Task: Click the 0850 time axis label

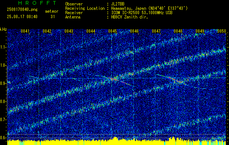Action: (x=222, y=31)
